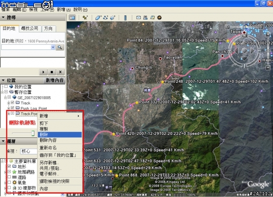Toggle the 氣象 layer checkbox
Viewport: 273px width, 197px height.
9,182
